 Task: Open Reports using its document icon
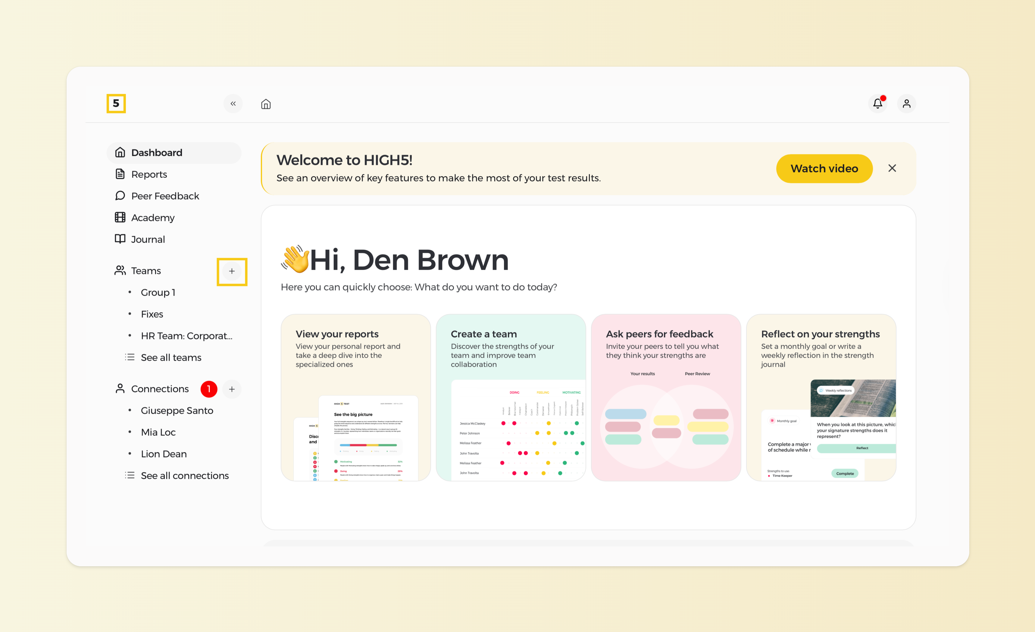click(x=120, y=174)
